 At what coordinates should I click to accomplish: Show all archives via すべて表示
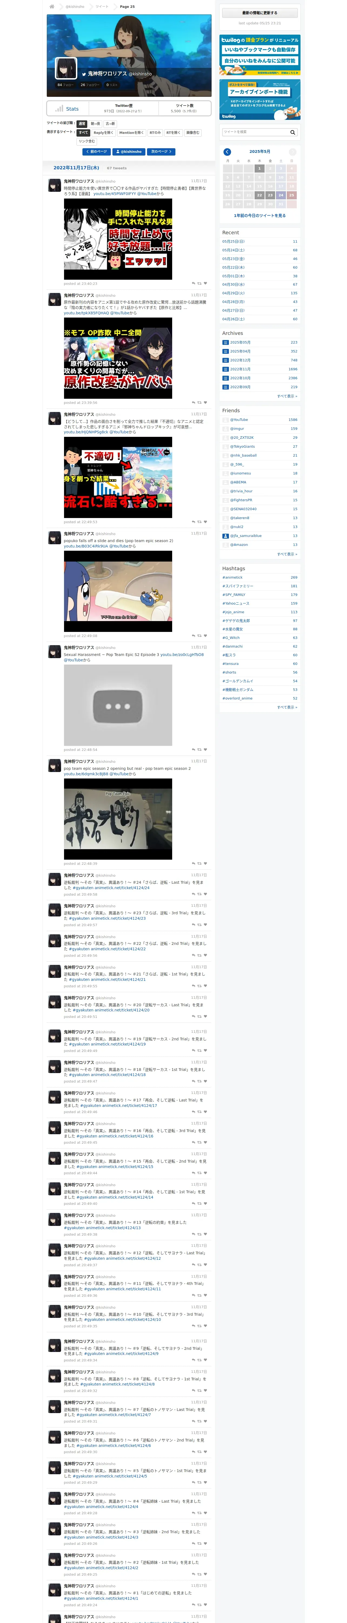[x=287, y=396]
